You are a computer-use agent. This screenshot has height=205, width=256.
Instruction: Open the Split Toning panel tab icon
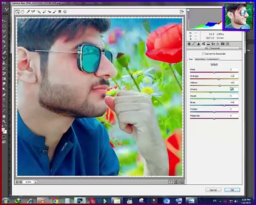pos(208,44)
